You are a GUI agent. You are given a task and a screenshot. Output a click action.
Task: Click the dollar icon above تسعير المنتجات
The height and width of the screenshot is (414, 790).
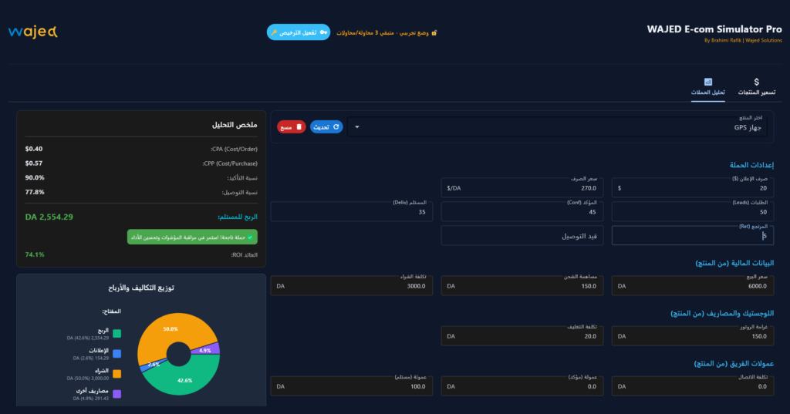[x=756, y=82]
